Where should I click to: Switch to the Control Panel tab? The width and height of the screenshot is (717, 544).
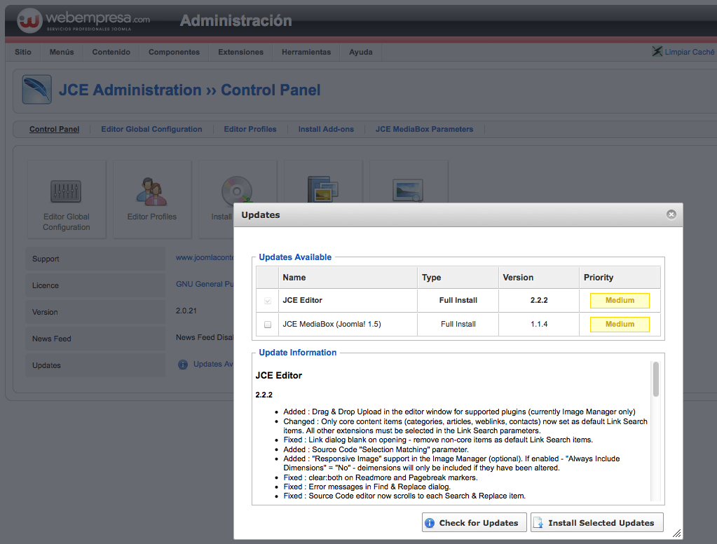(x=55, y=129)
